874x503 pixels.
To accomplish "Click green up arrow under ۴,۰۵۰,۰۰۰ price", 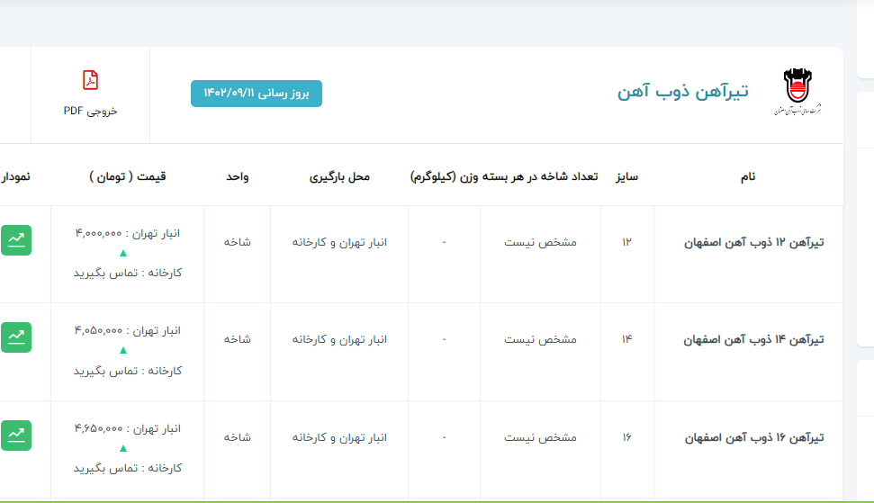I will tap(123, 350).
